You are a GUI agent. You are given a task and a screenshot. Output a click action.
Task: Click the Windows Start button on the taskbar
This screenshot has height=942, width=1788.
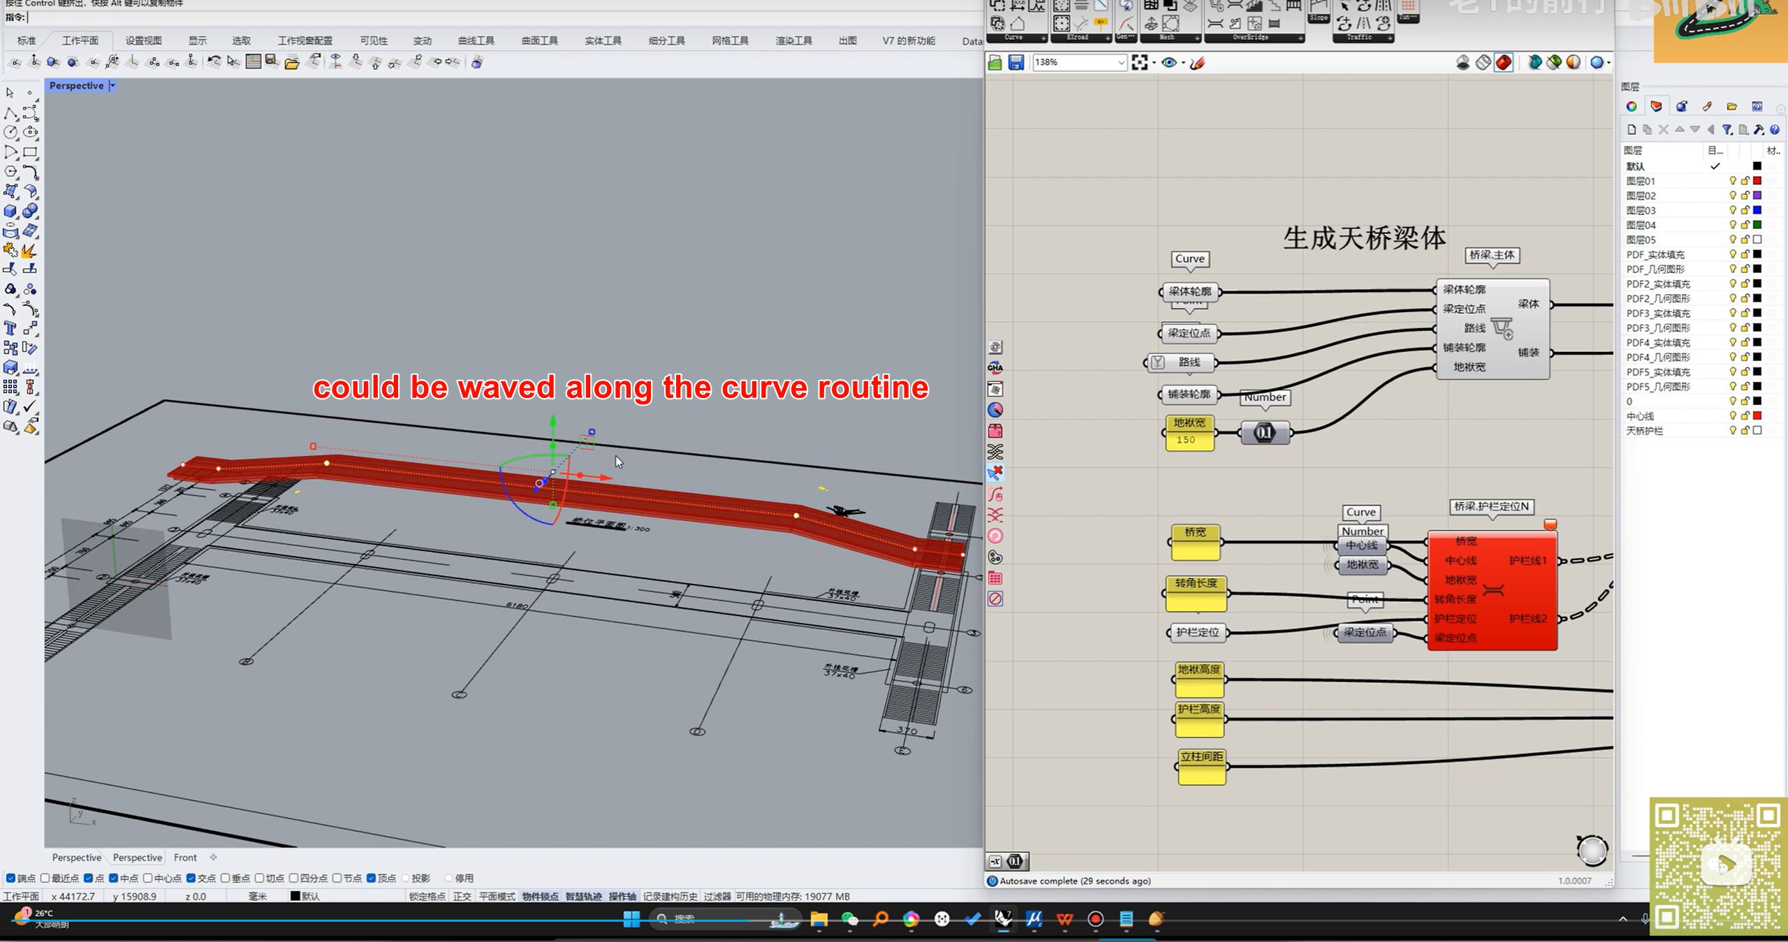pyautogui.click(x=631, y=919)
